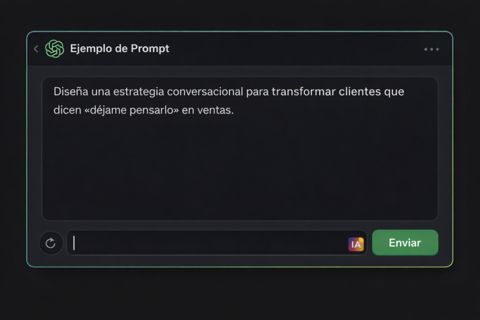The image size is (480, 320).
Task: Click the word "que" in the prompt
Action: tap(394, 91)
